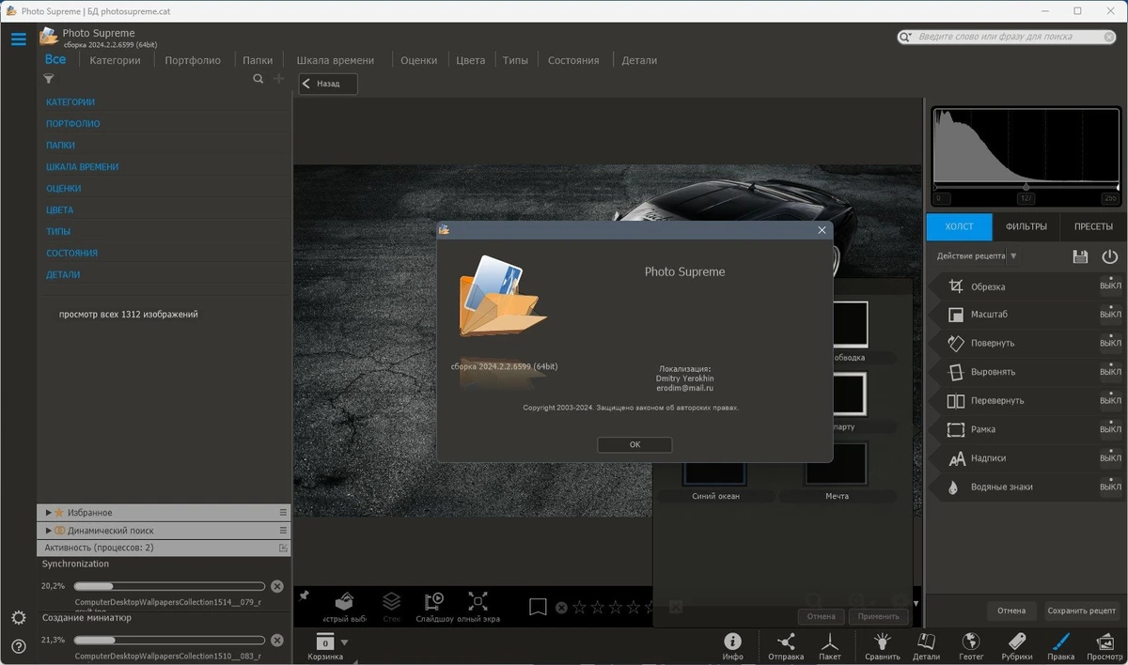Click the catalog search magnifier icon

coord(258,80)
